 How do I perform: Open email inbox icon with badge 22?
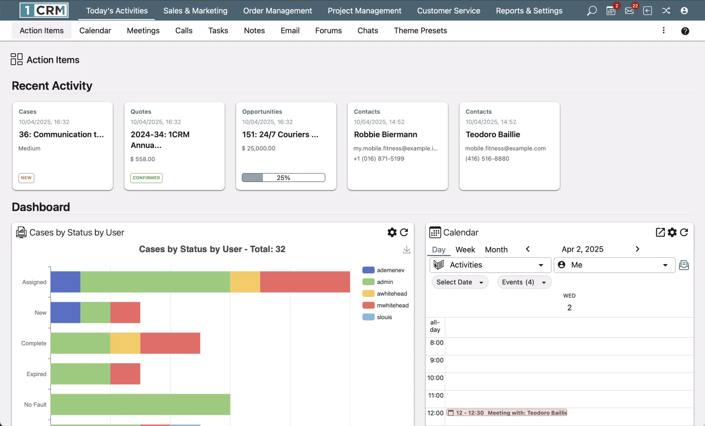click(x=629, y=11)
